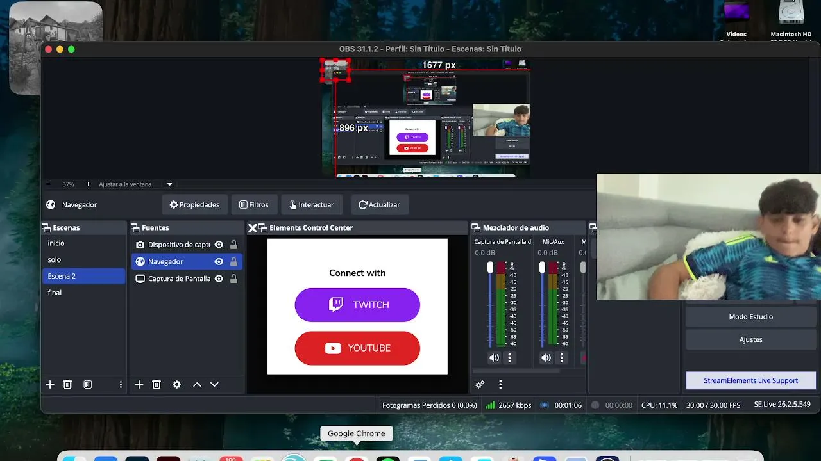Click the 30.00 / 30.00 FPS status
Screen dimensions: 821x461
pyautogui.click(x=713, y=405)
